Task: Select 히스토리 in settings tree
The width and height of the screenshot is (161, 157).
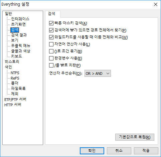Action: coord(12,62)
